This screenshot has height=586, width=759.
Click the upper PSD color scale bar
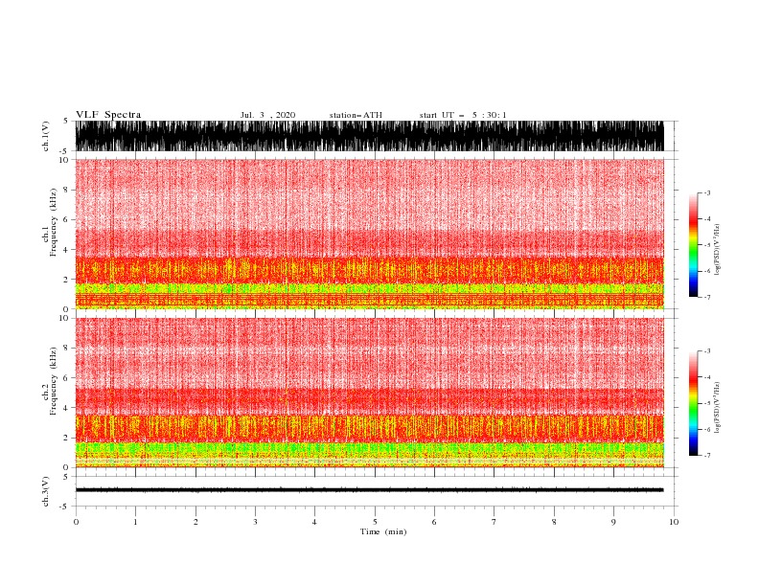(x=693, y=245)
